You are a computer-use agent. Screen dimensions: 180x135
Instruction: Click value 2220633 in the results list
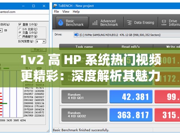pos(39,115)
